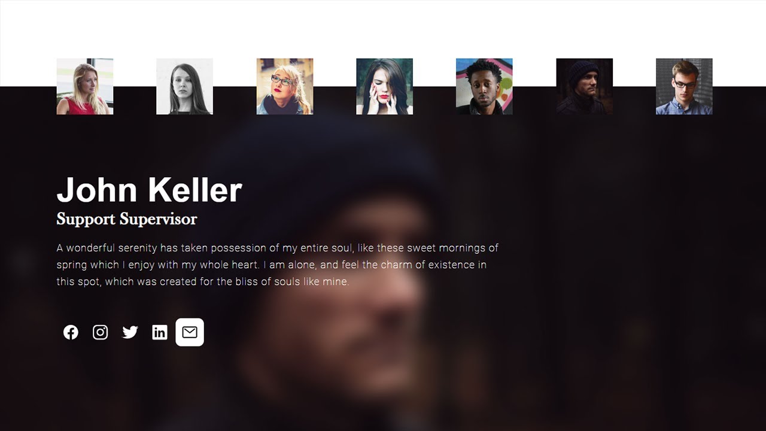This screenshot has width=766, height=431.
Task: Click the white banner above the thumbnails
Action: coord(383,29)
